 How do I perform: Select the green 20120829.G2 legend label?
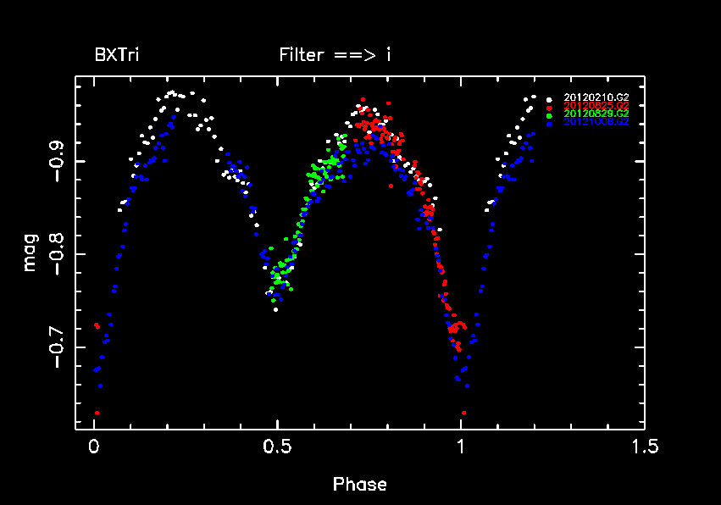596,114
